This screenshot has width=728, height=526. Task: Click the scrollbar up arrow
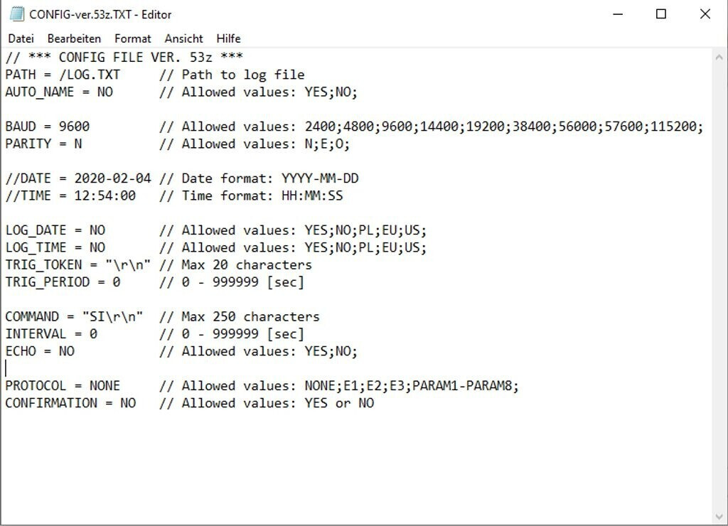[x=719, y=55]
